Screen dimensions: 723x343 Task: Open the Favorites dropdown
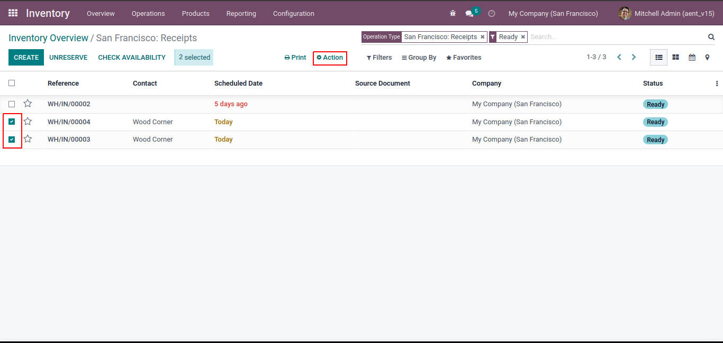[x=464, y=58]
